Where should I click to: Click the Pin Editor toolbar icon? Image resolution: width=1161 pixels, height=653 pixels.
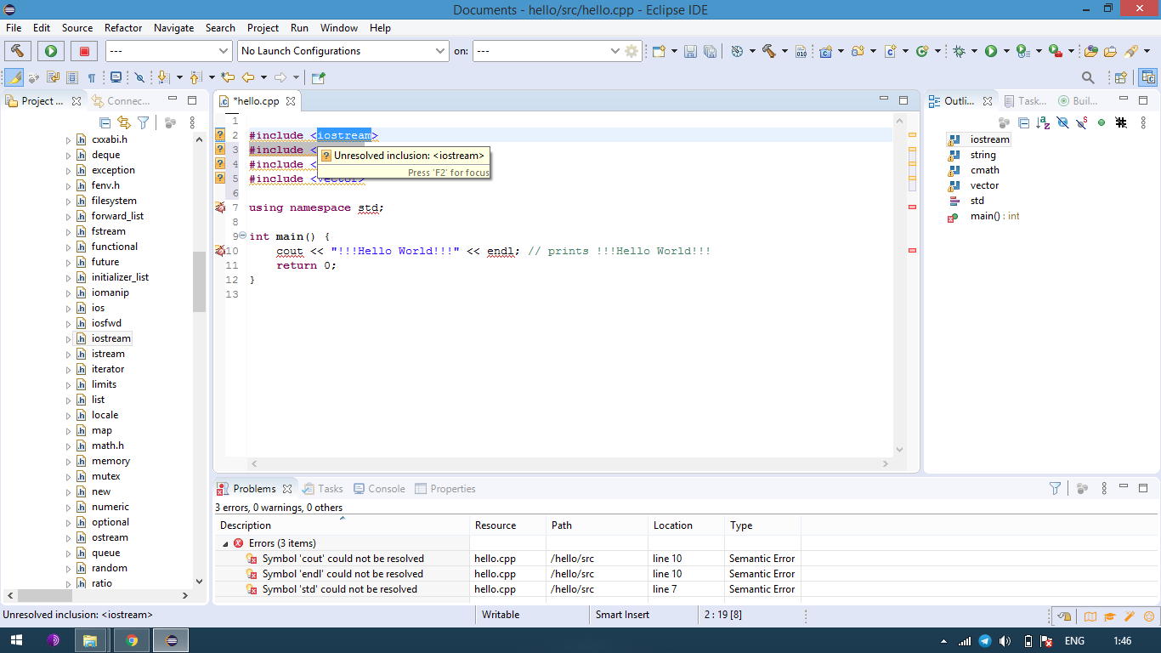click(x=319, y=77)
